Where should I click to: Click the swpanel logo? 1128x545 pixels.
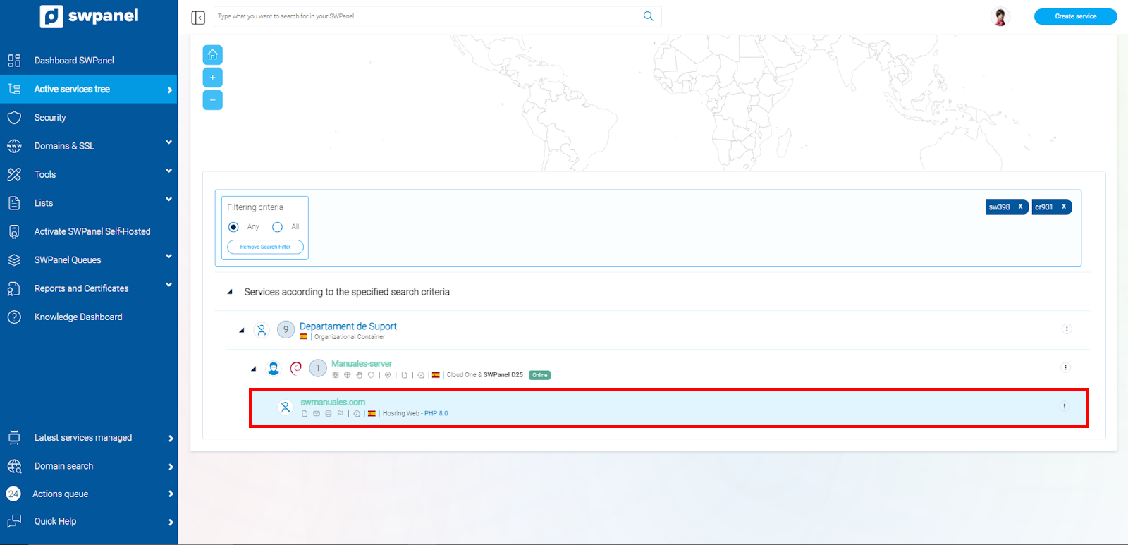(89, 16)
